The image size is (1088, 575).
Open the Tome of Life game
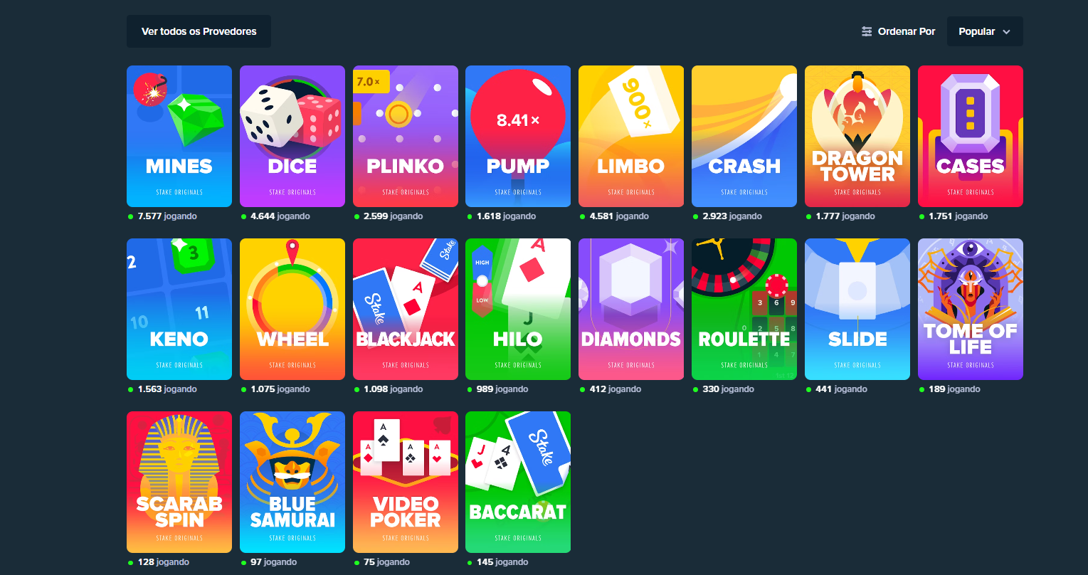[x=971, y=309]
